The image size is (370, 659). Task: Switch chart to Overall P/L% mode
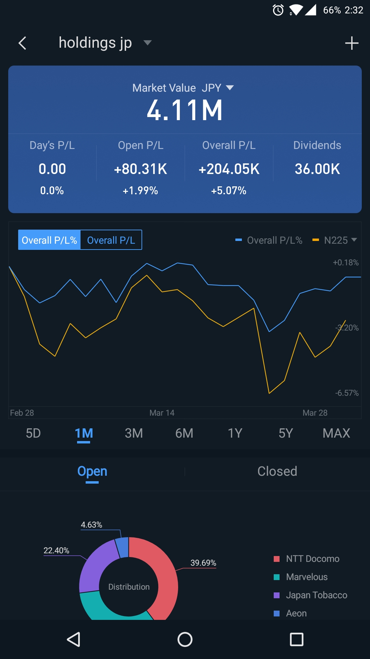49,240
